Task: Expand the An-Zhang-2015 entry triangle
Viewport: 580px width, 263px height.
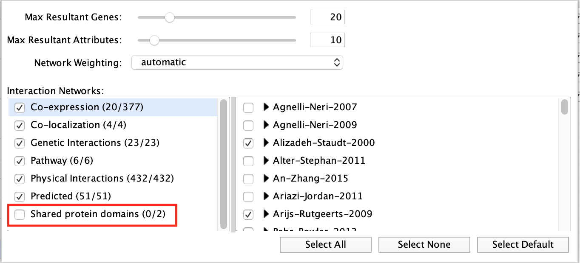Action: point(266,179)
